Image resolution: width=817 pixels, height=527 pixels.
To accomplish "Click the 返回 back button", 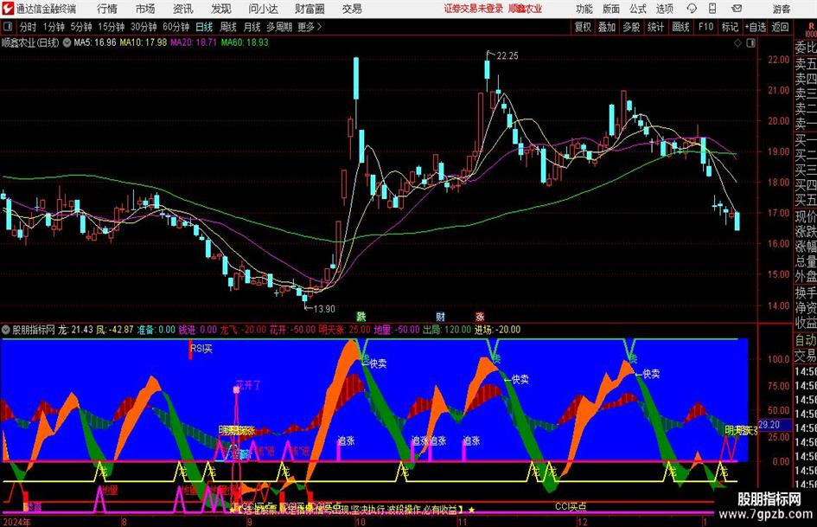I will pos(780,27).
